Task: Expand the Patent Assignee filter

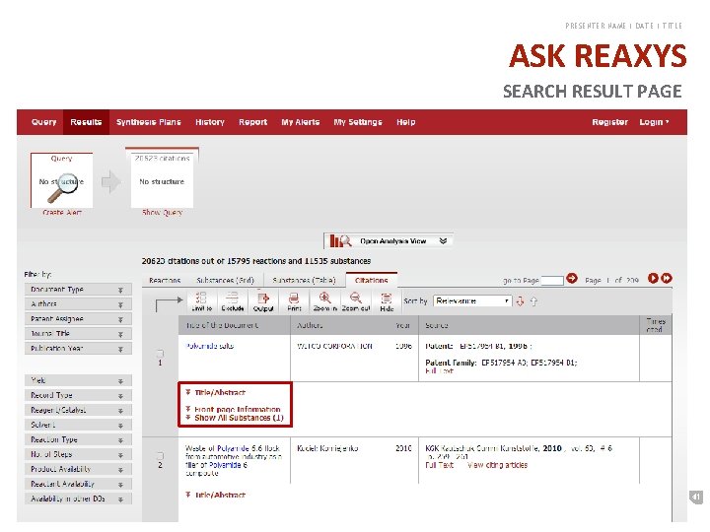Action: pyautogui.click(x=78, y=319)
